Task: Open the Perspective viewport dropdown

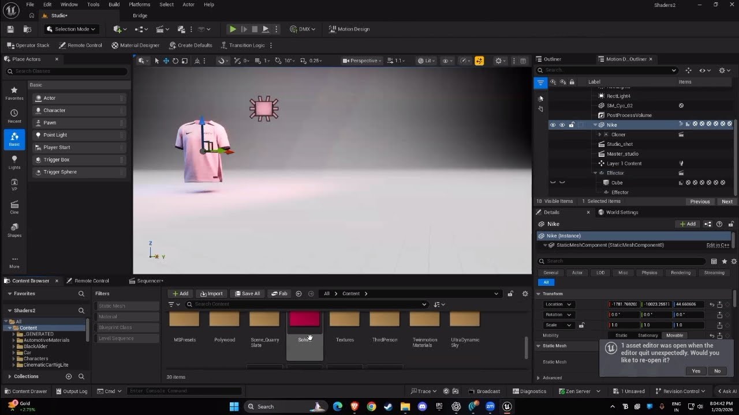Action: click(361, 61)
